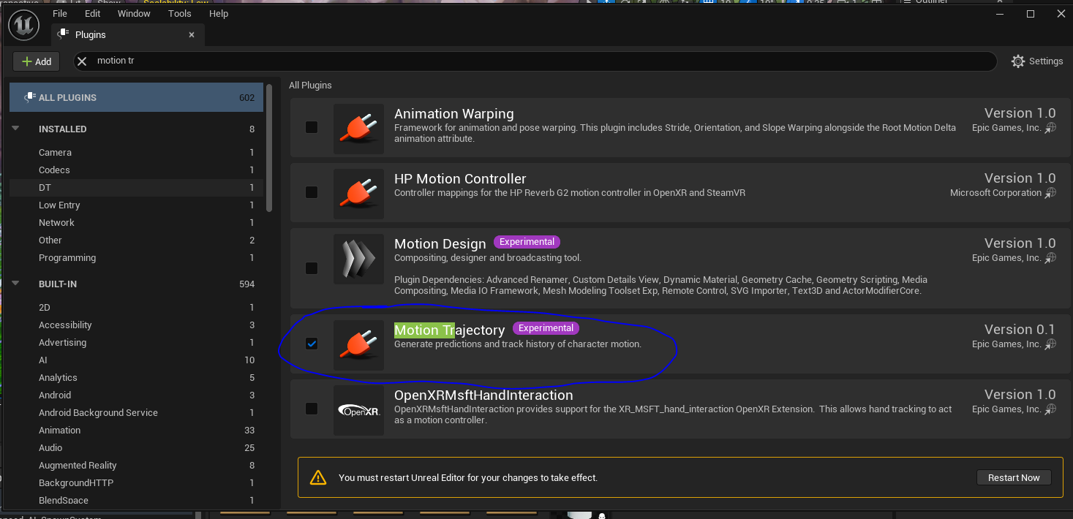The height and width of the screenshot is (519, 1073).
Task: Click the Unreal Engine logo icon
Action: click(23, 26)
